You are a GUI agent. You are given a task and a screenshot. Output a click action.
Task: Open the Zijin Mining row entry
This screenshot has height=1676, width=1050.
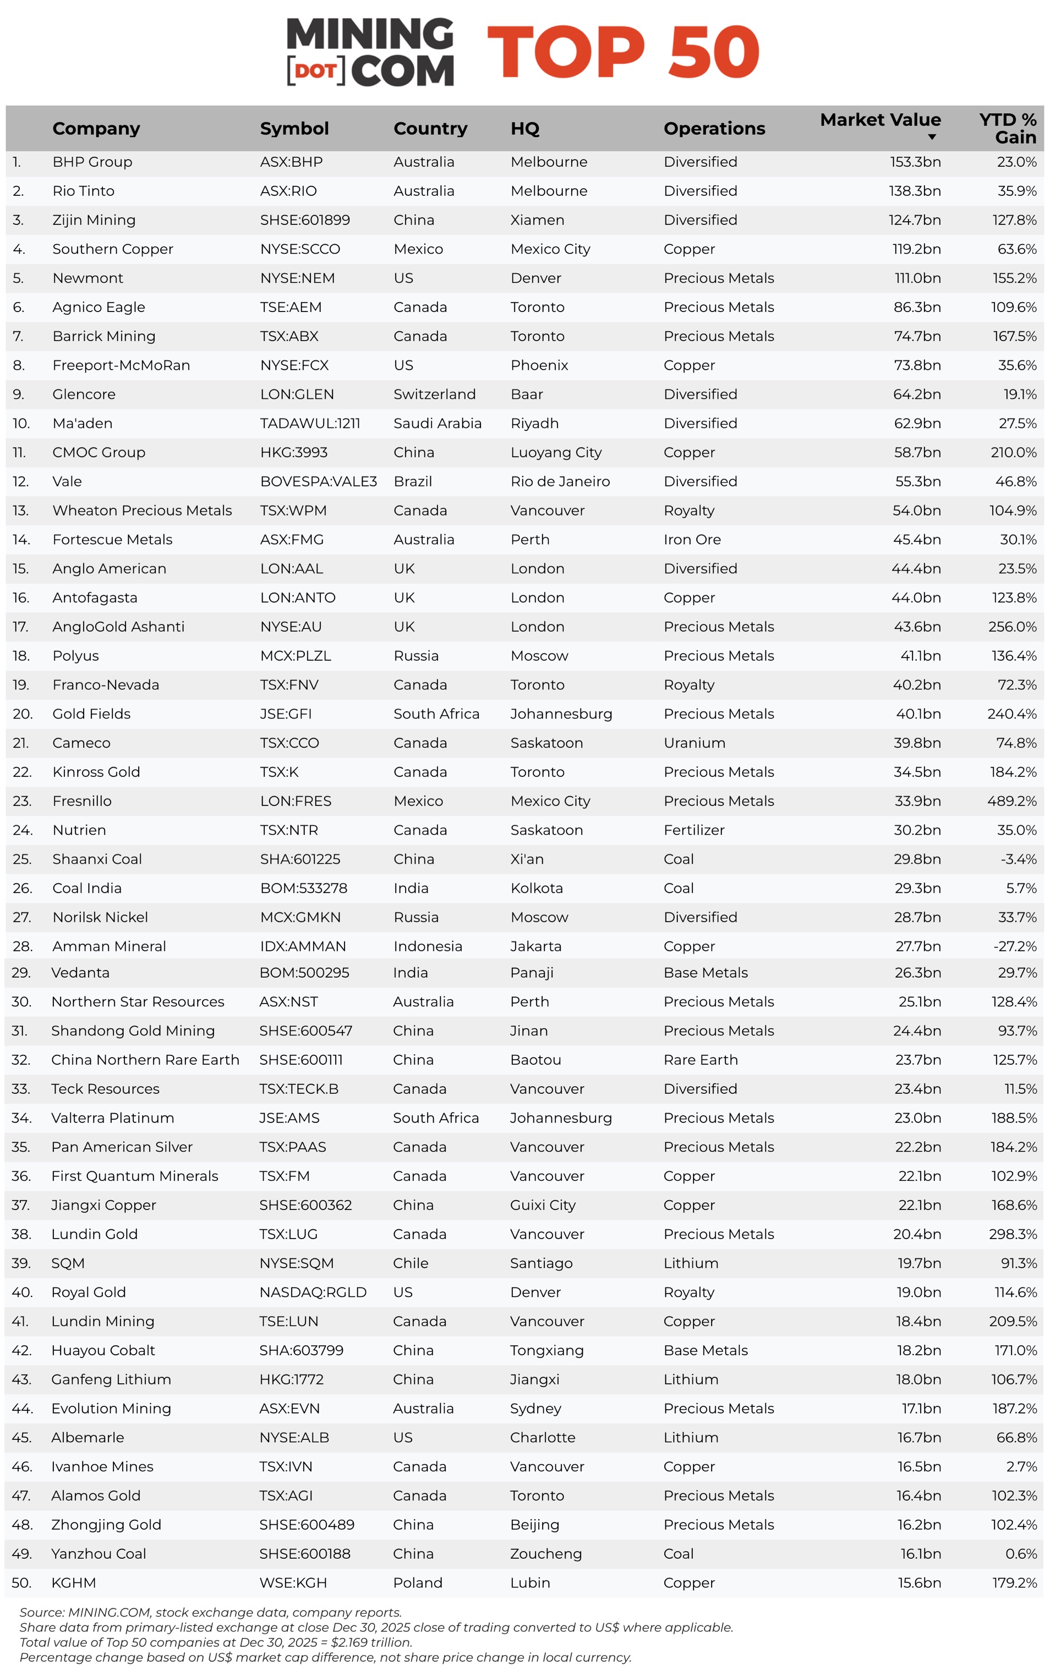click(94, 220)
